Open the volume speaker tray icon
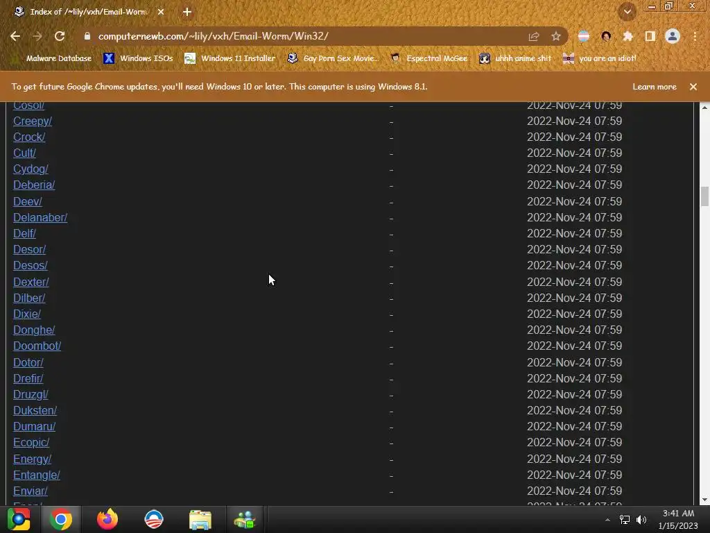 641,520
